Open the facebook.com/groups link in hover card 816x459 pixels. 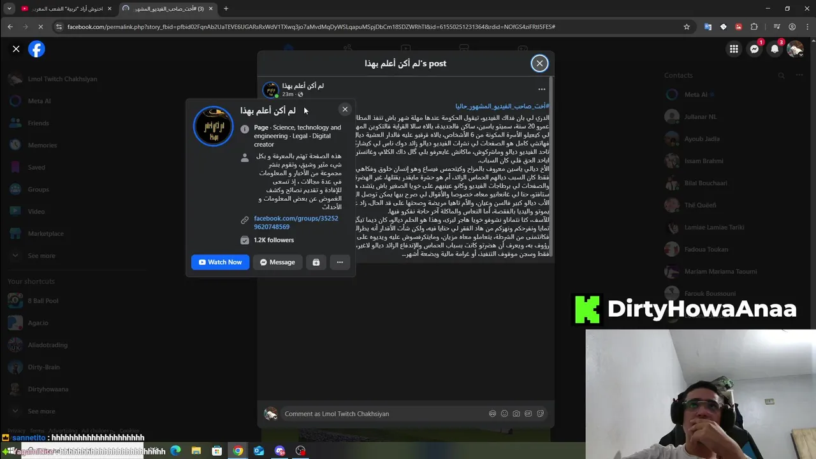296,222
